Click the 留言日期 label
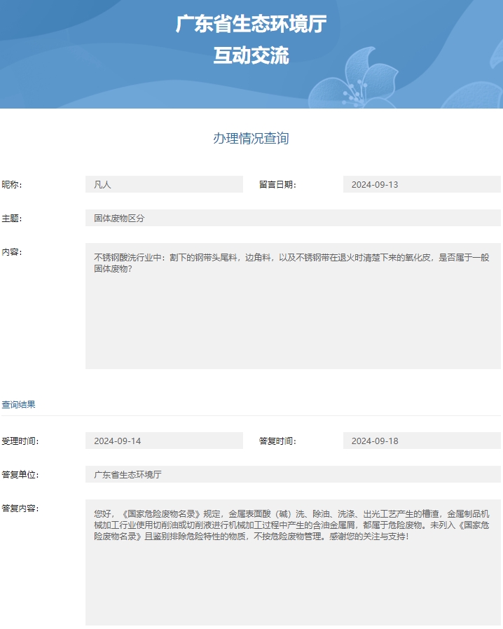The width and height of the screenshot is (503, 629). click(x=277, y=185)
